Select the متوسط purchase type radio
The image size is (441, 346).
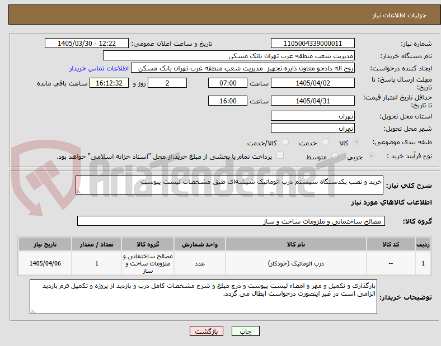(x=335, y=155)
